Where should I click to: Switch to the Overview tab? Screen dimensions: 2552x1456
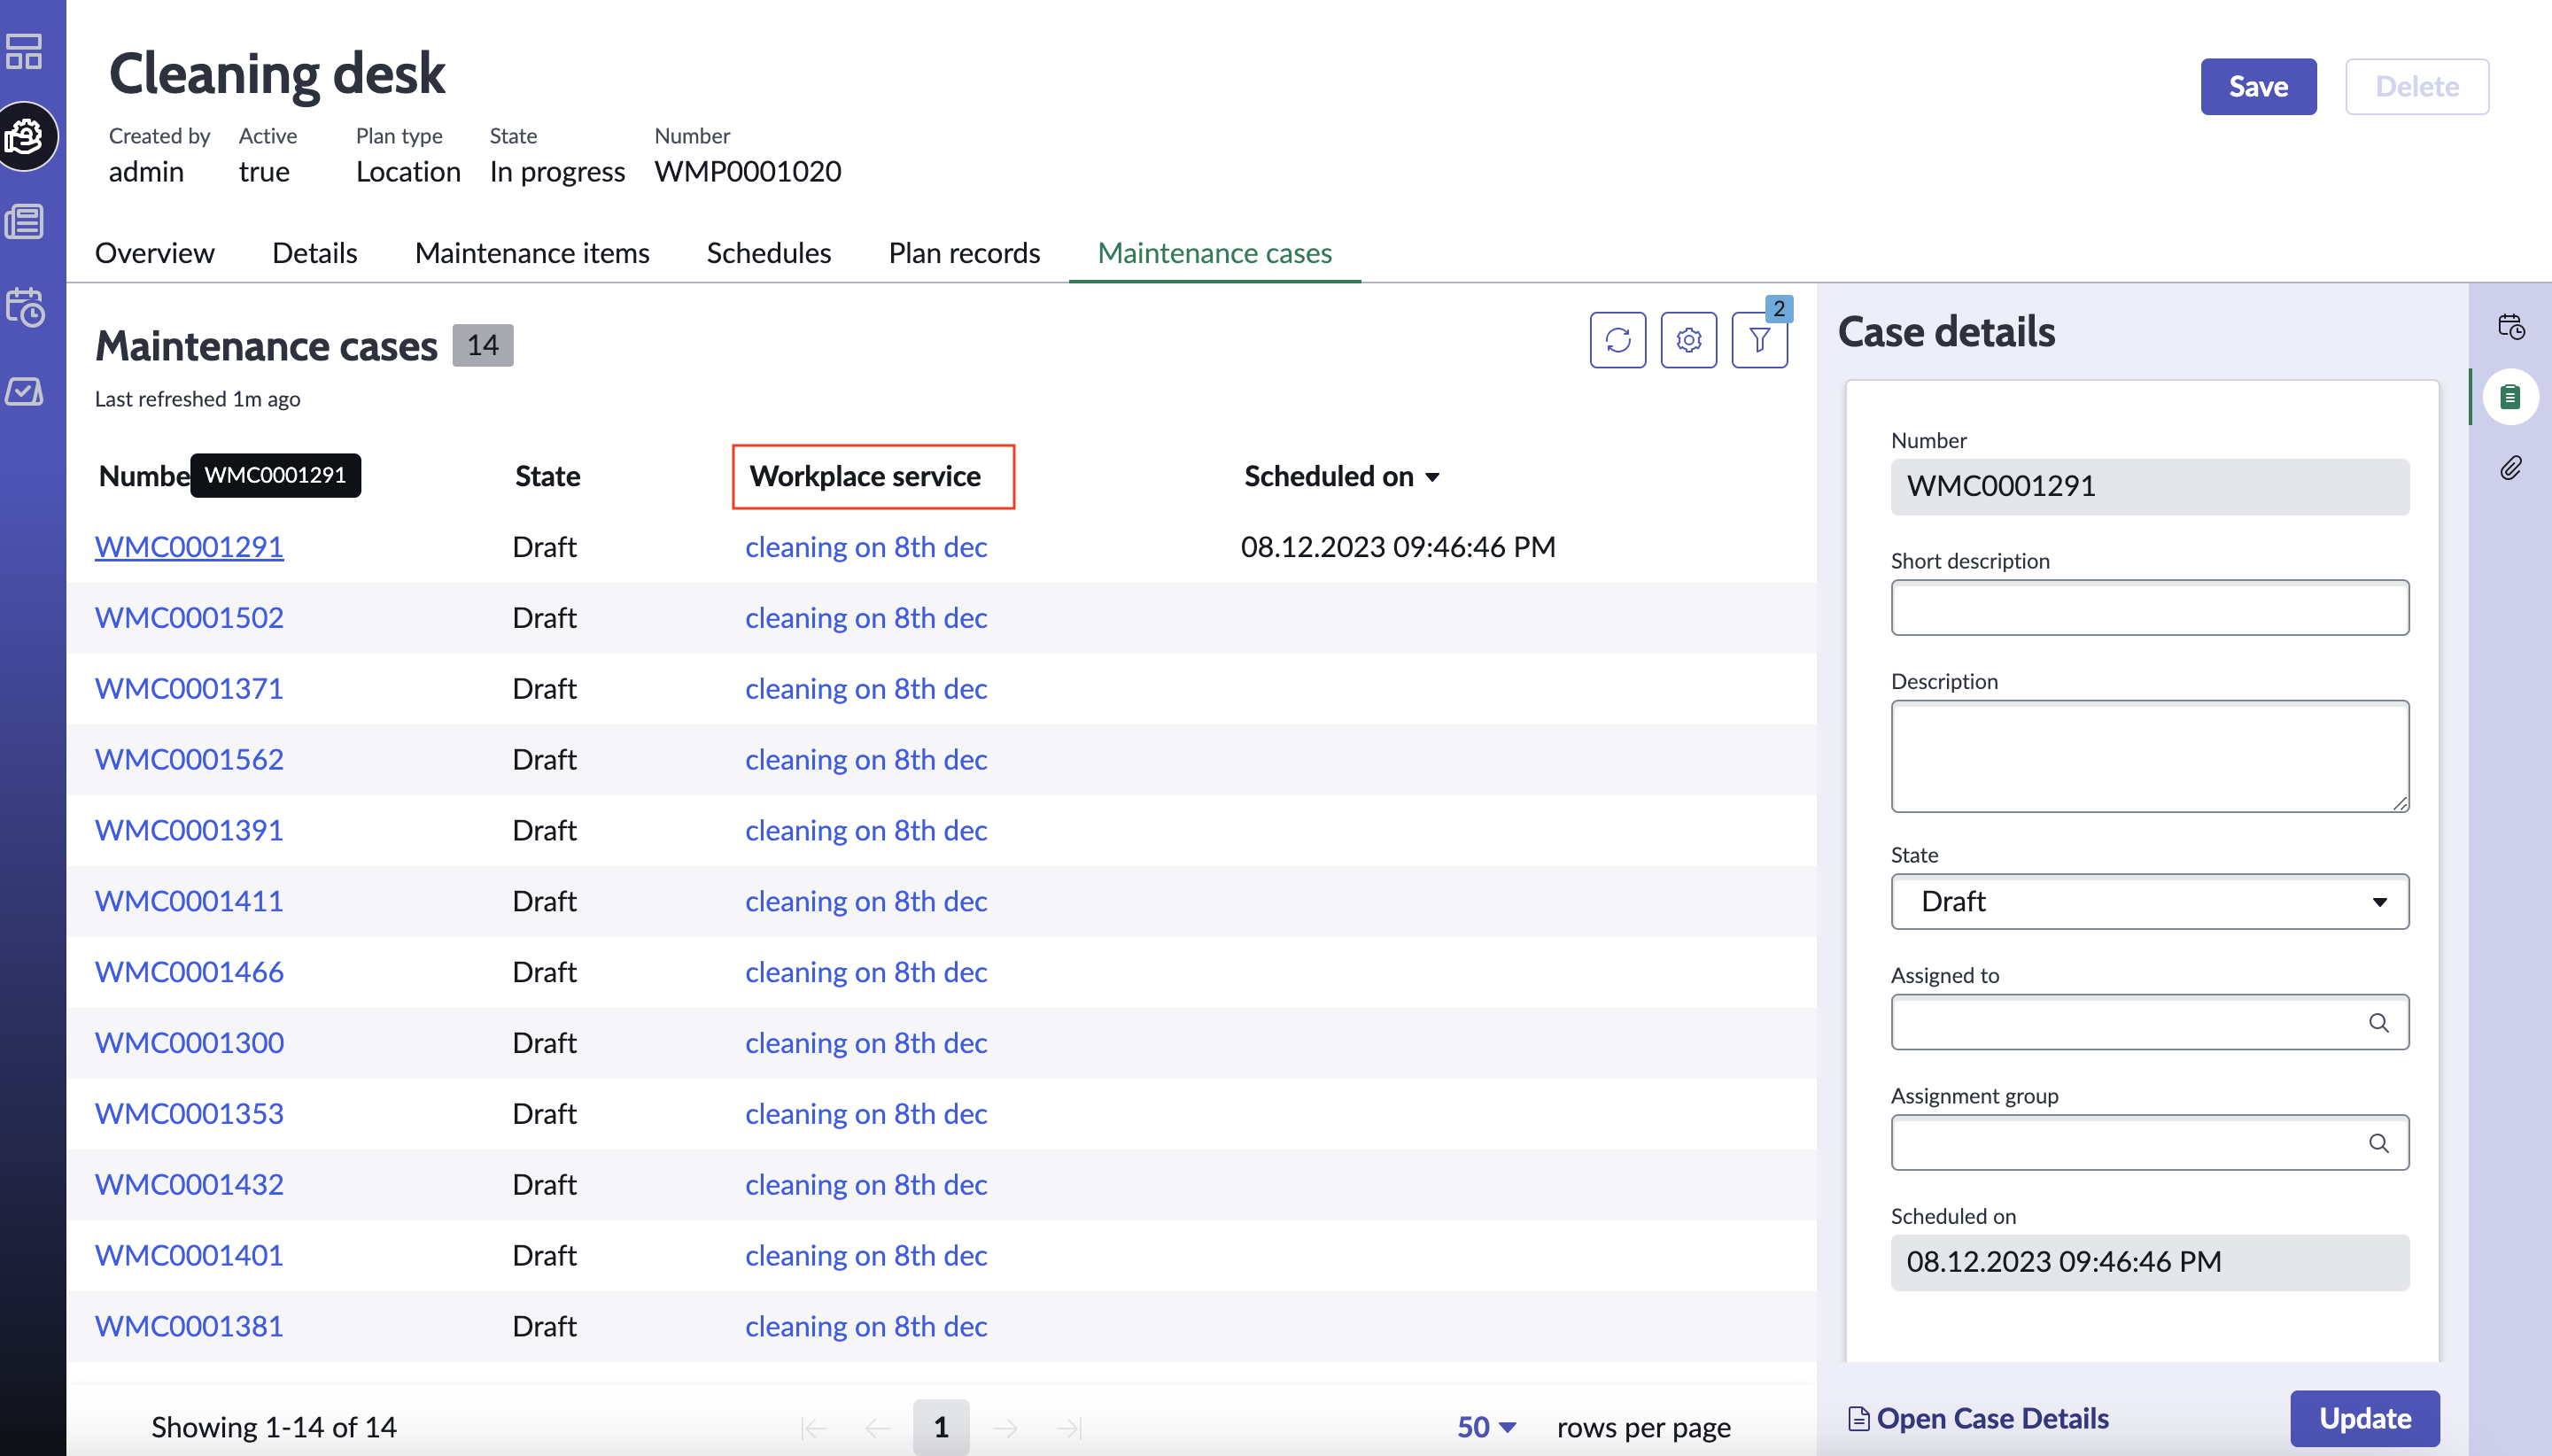154,253
